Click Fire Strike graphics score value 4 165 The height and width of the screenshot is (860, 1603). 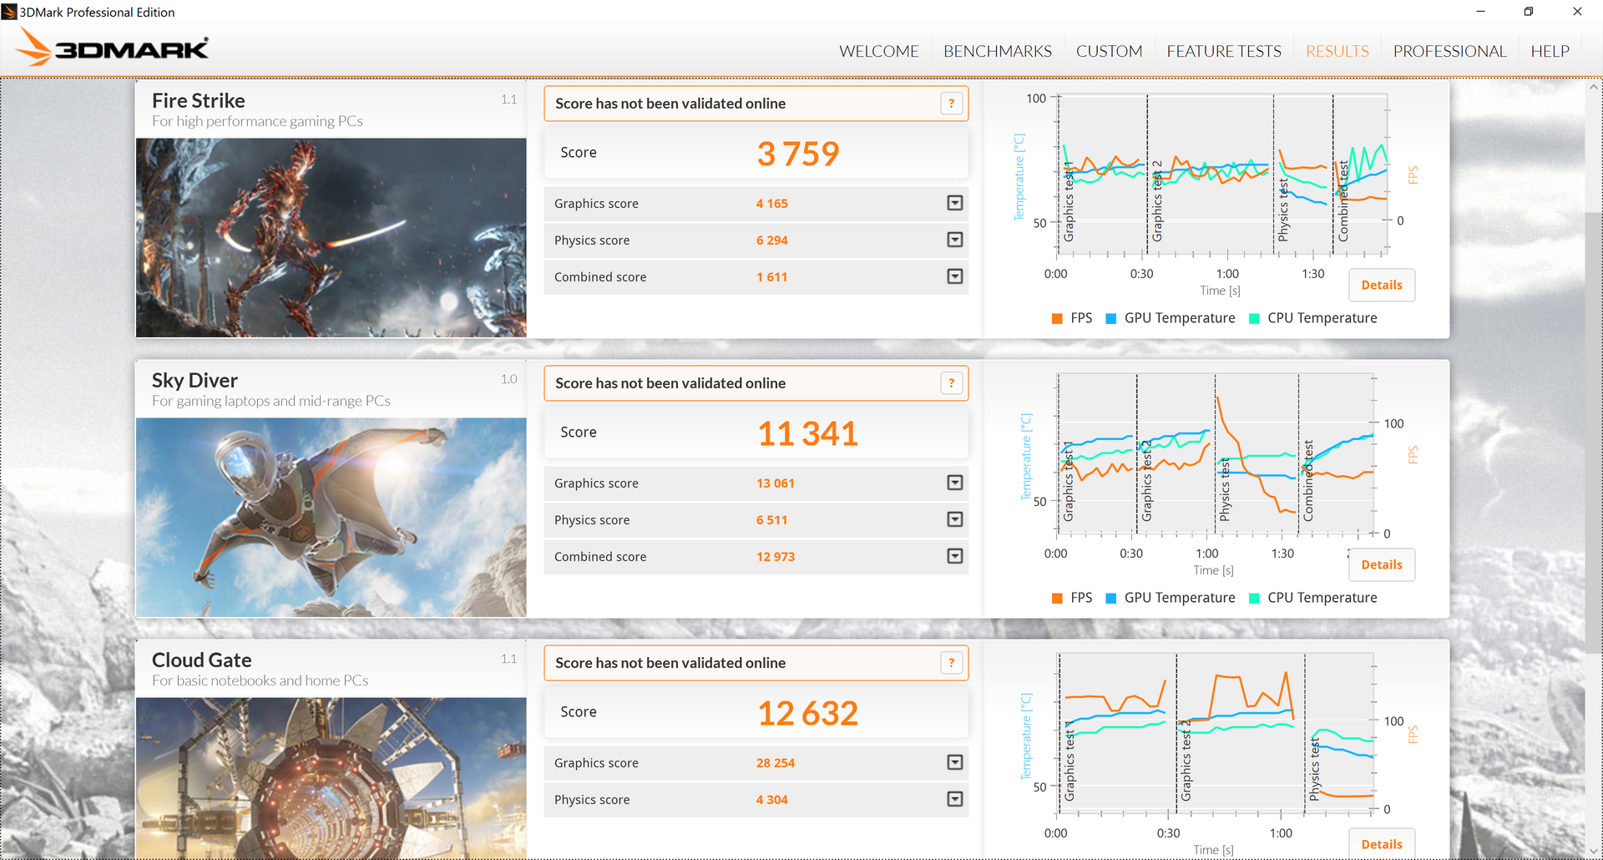pos(772,204)
